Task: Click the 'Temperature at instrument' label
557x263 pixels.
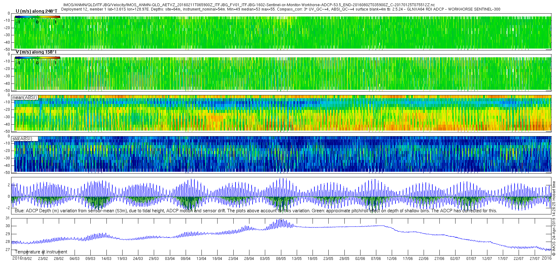Action: point(41,252)
